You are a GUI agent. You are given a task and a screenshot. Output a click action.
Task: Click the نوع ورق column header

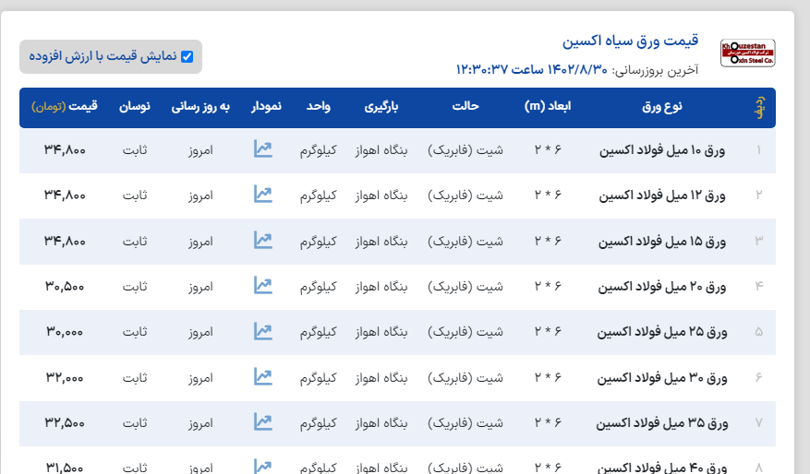[661, 107]
